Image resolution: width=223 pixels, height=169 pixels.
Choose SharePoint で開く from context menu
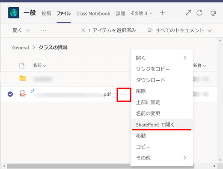[162, 124]
